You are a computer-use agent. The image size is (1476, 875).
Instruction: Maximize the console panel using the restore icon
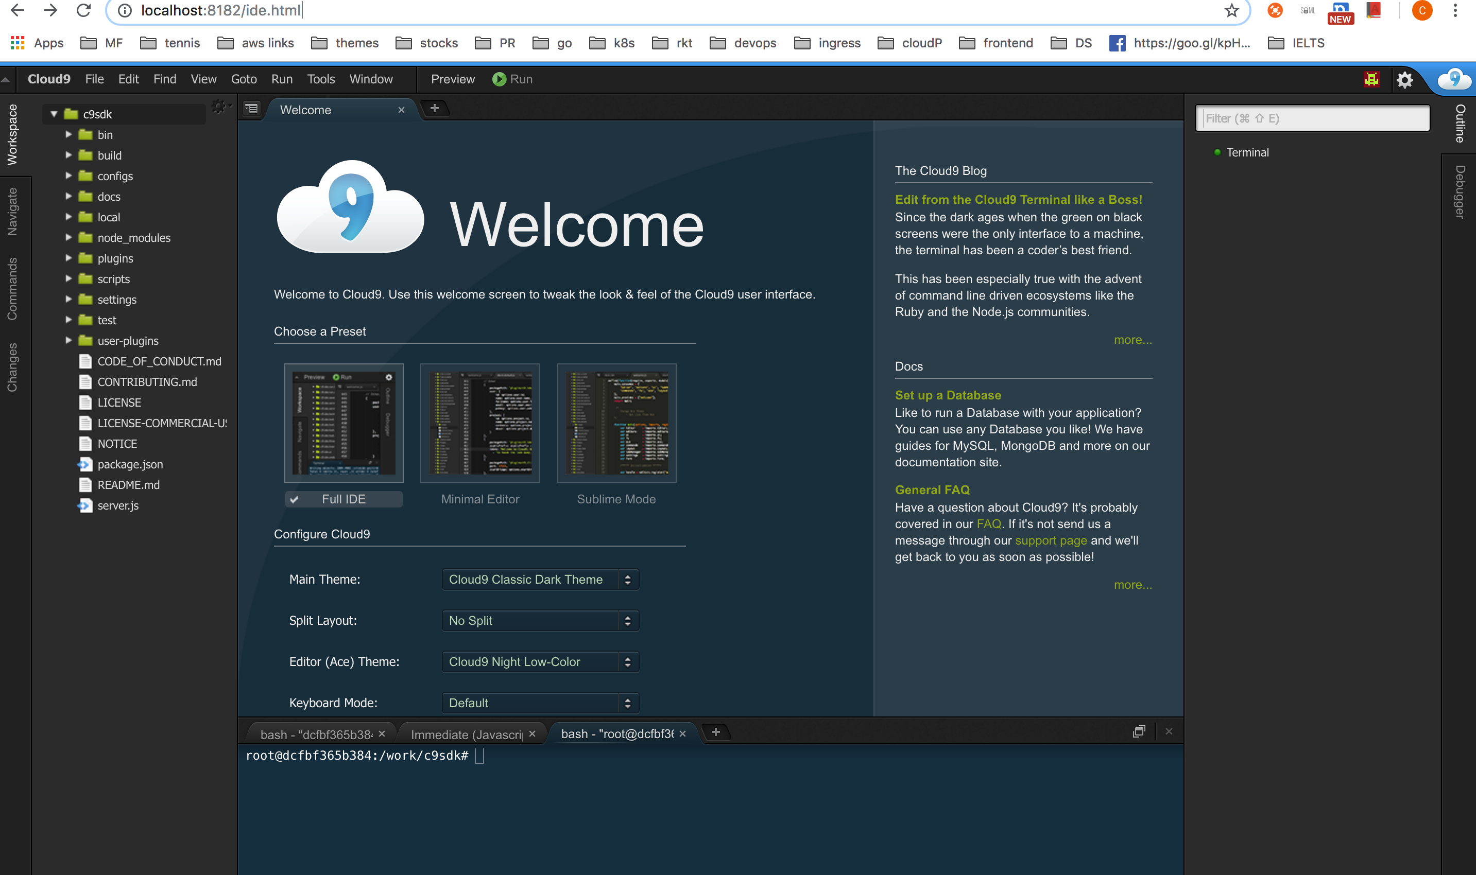click(1139, 732)
